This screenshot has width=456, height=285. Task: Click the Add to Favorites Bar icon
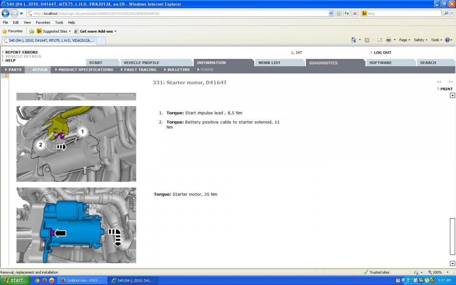tap(32, 31)
